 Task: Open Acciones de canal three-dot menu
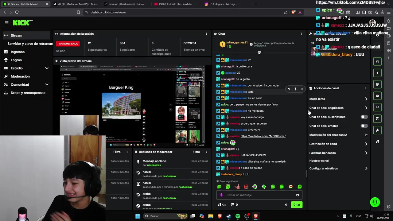pos(365,88)
